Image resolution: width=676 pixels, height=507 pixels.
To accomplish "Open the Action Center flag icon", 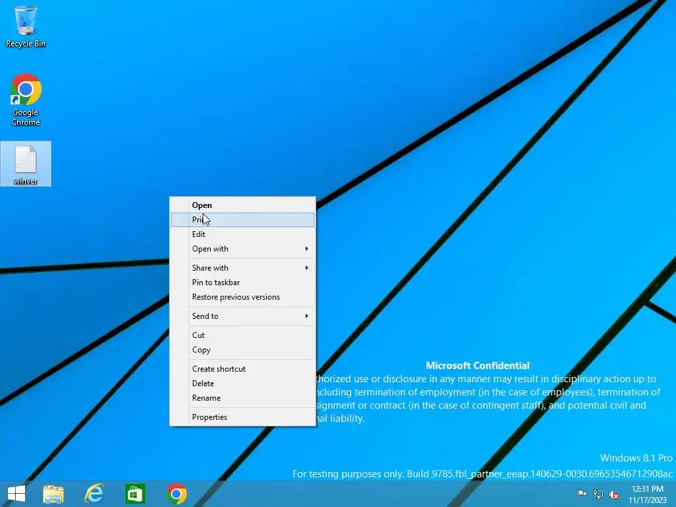I will [582, 494].
